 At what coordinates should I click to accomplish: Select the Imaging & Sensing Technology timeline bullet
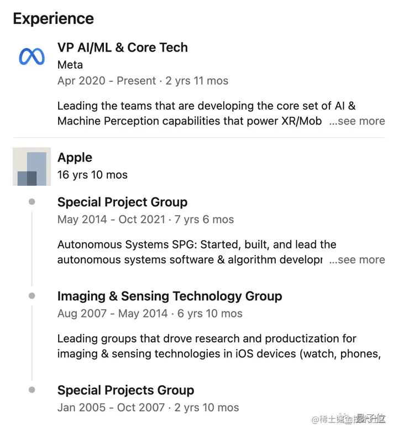32,295
